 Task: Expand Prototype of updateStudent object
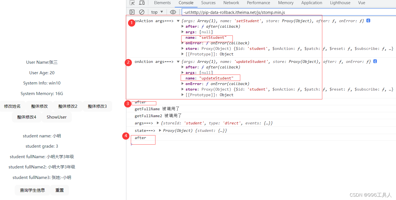coord(182,95)
